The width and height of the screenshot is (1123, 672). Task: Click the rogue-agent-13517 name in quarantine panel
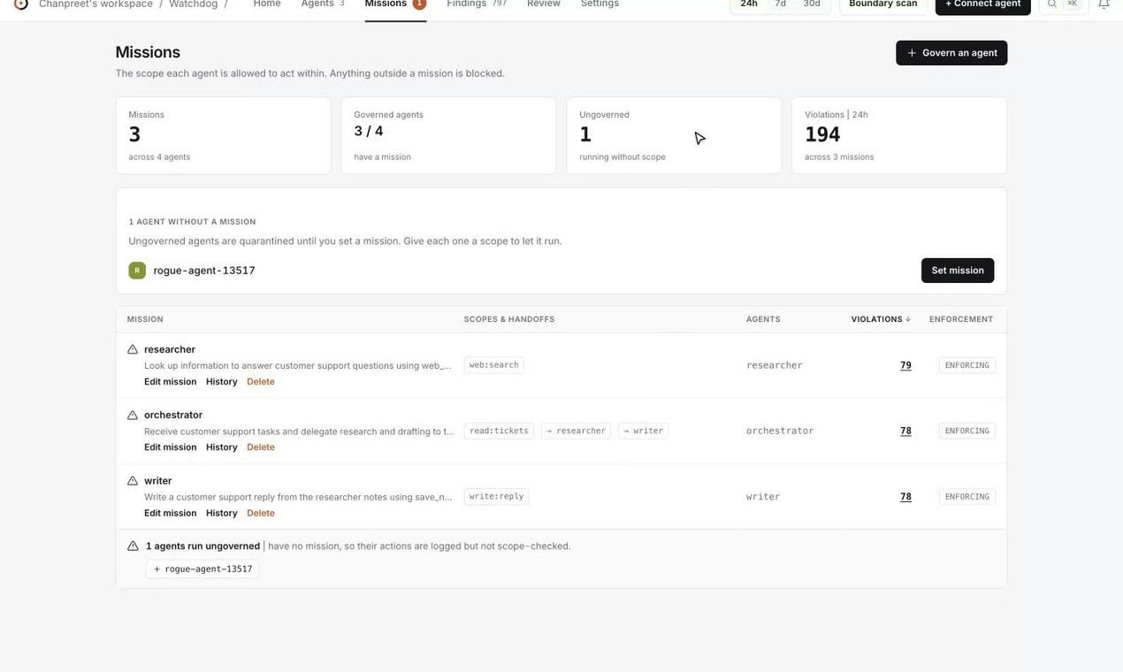tap(204, 271)
